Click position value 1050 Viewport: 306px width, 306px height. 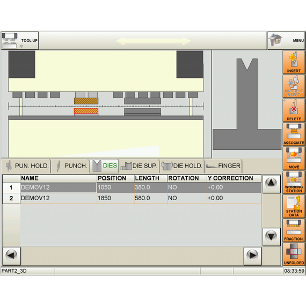click(115, 187)
